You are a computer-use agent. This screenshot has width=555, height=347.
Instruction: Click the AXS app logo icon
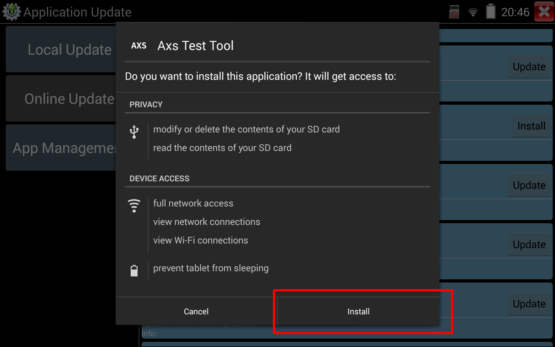coord(139,46)
